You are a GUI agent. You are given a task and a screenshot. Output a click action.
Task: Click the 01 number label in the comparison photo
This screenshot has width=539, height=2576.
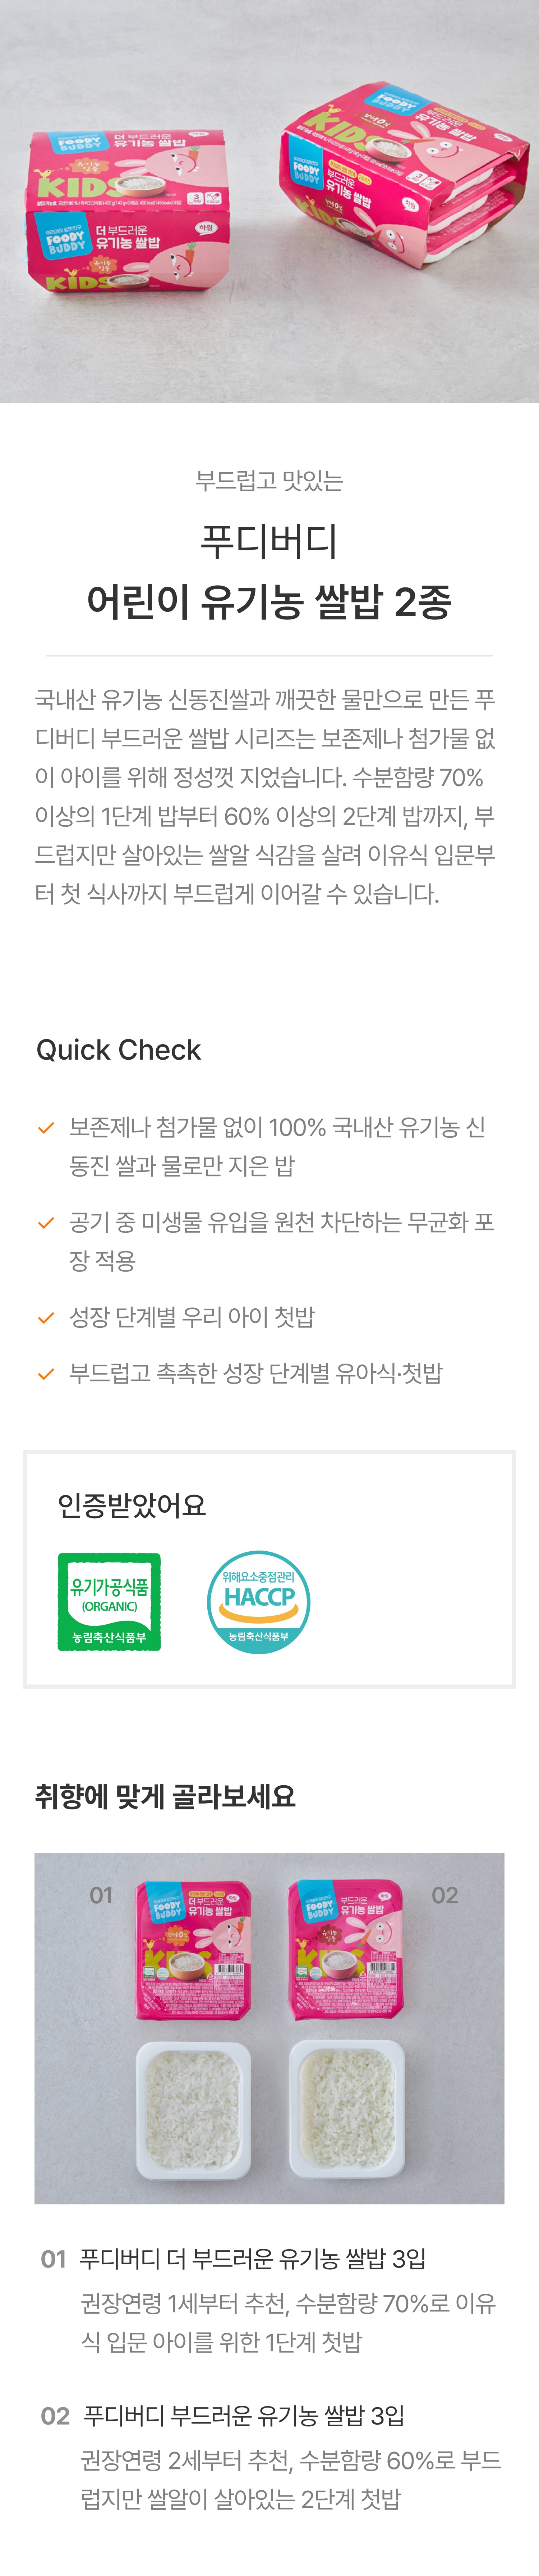pyautogui.click(x=102, y=1895)
